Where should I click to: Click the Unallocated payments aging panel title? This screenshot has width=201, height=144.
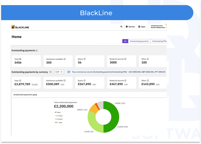tap(25, 95)
